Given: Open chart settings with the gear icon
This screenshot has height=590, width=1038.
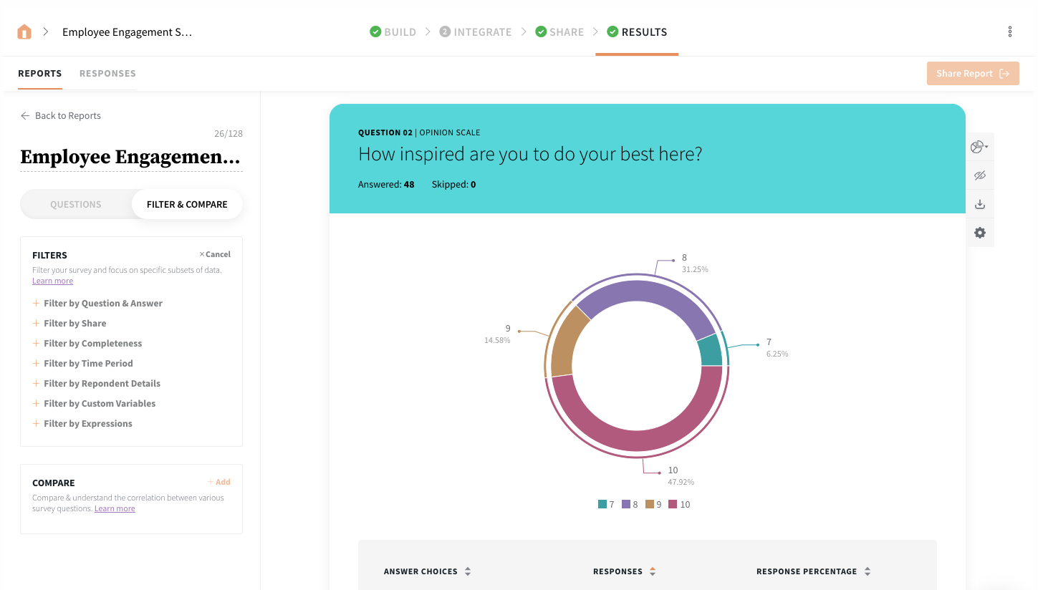Looking at the screenshot, I should tap(979, 232).
